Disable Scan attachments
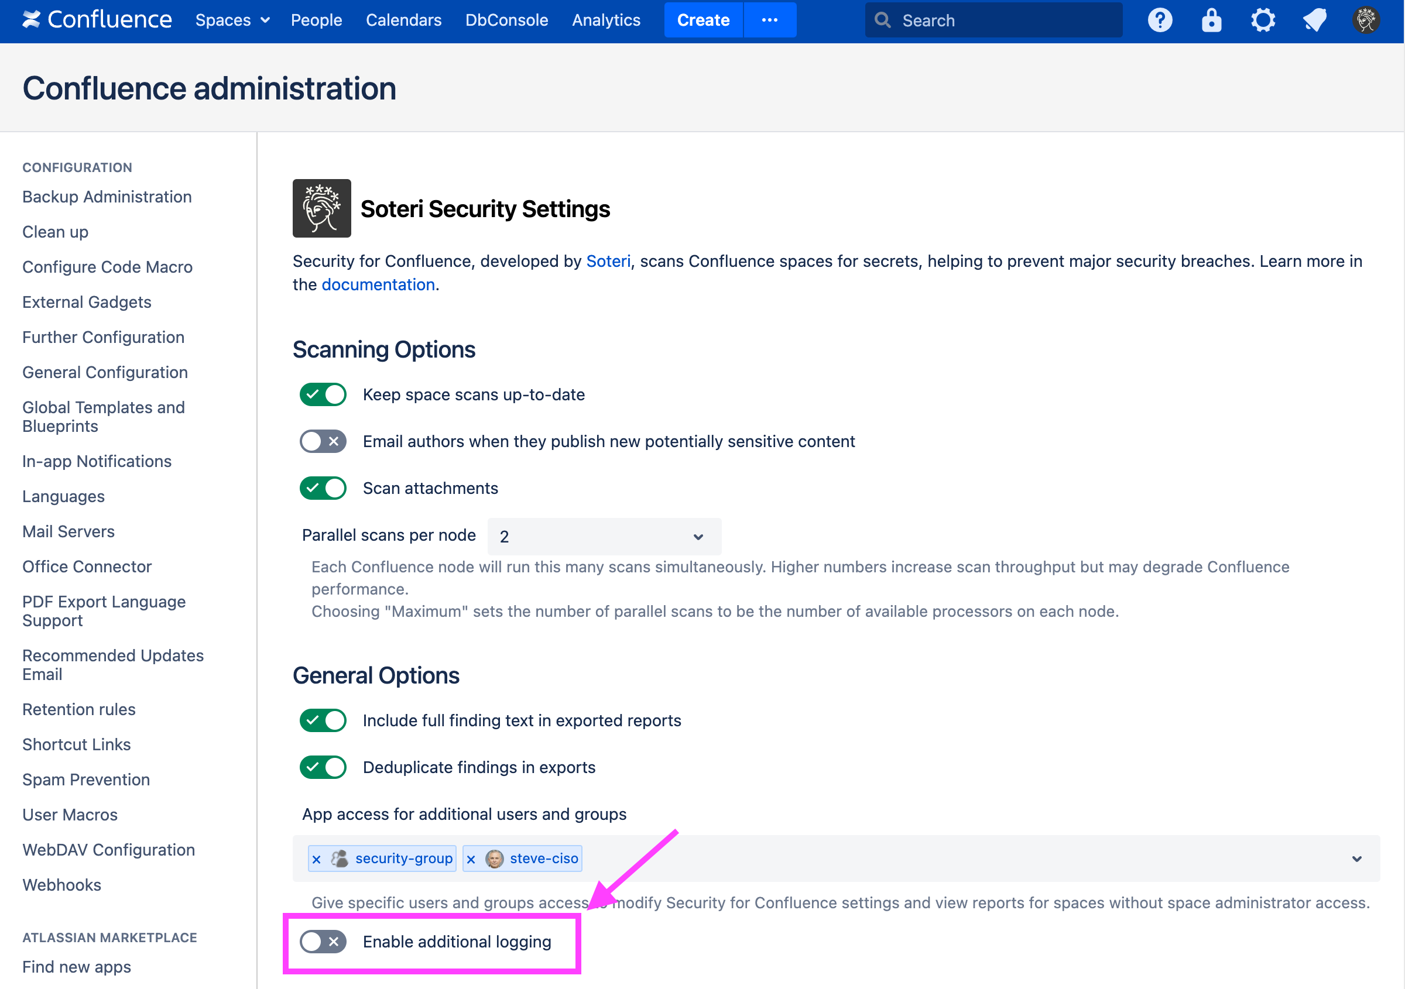Screen dimensions: 1405x989 point(323,487)
